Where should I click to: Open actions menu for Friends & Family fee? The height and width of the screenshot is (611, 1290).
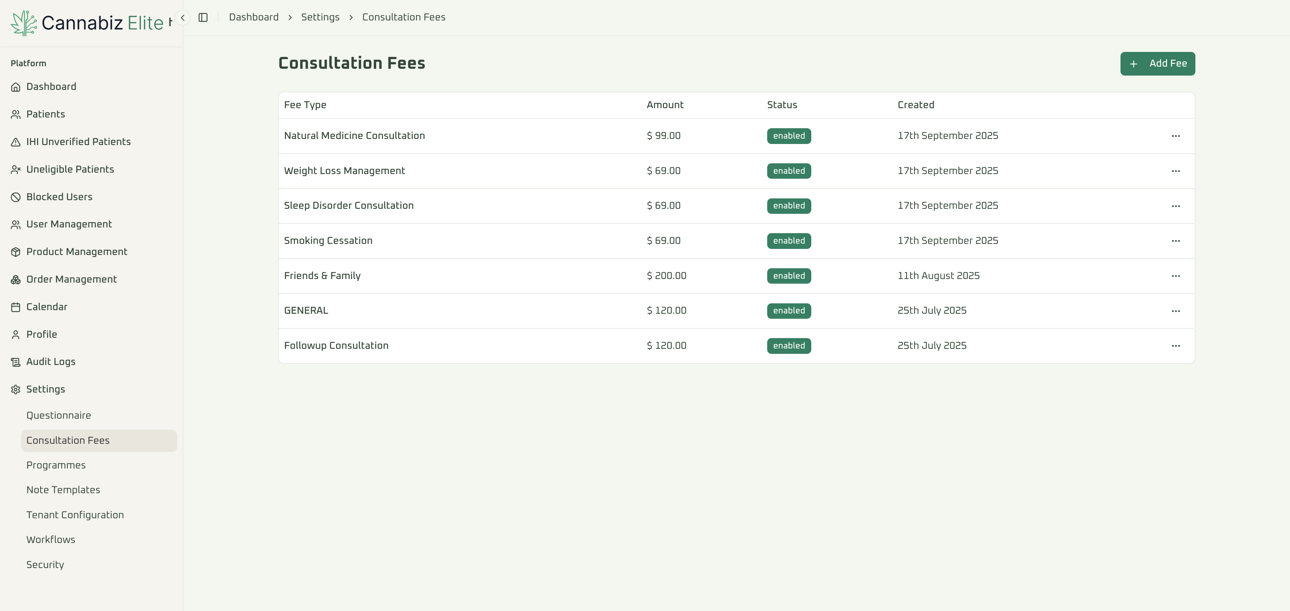pyautogui.click(x=1176, y=276)
